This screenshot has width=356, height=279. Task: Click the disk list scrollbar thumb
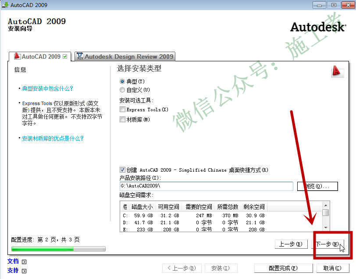[326, 213]
